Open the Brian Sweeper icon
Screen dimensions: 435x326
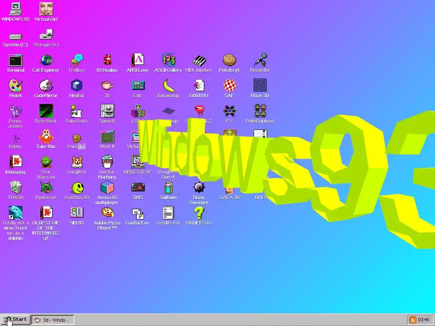click(199, 187)
